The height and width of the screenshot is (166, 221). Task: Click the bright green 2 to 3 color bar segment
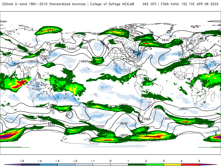point(155,165)
